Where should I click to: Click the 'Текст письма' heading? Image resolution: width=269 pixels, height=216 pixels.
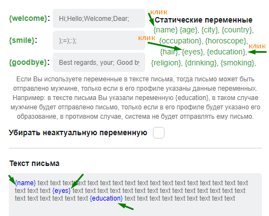35,163
